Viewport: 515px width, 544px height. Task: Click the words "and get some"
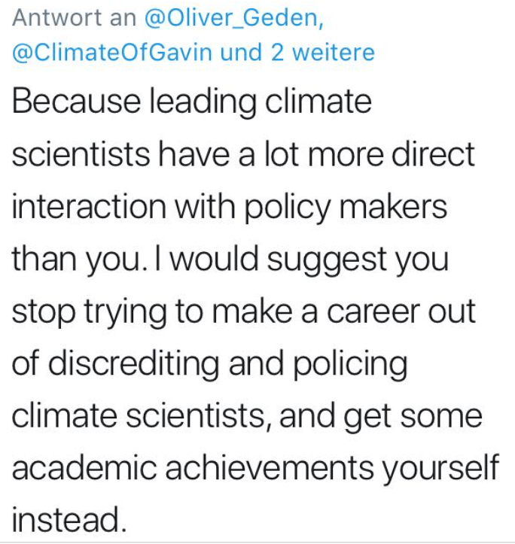381,416
